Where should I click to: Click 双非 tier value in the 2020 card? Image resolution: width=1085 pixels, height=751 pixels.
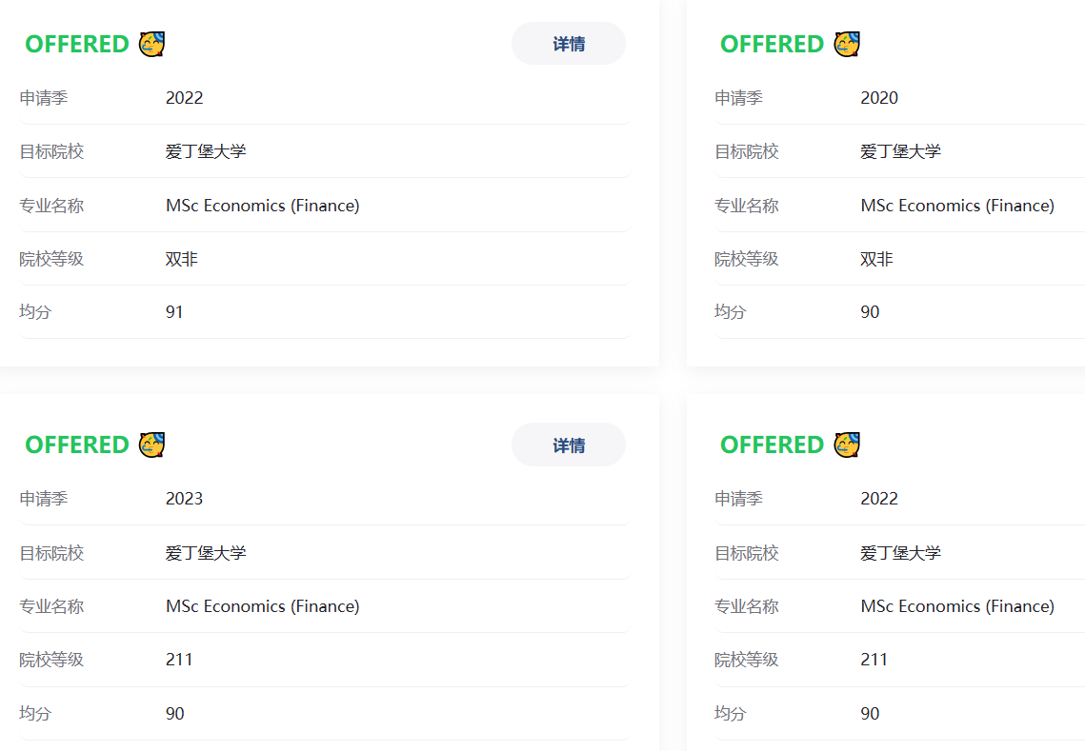(x=876, y=259)
